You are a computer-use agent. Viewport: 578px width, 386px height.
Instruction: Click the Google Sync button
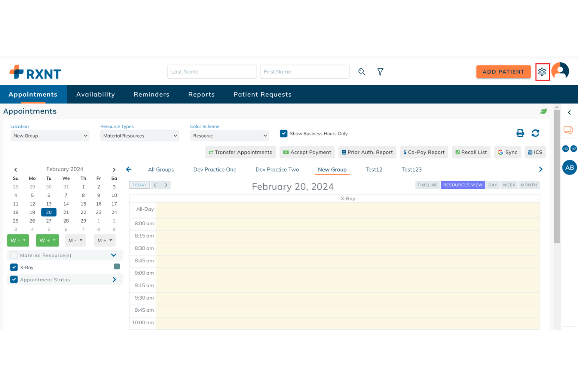(508, 152)
